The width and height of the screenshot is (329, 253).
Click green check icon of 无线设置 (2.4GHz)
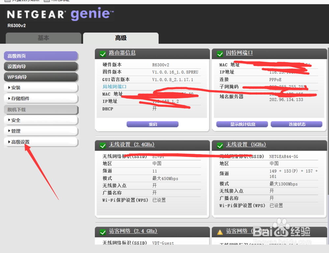103,146
